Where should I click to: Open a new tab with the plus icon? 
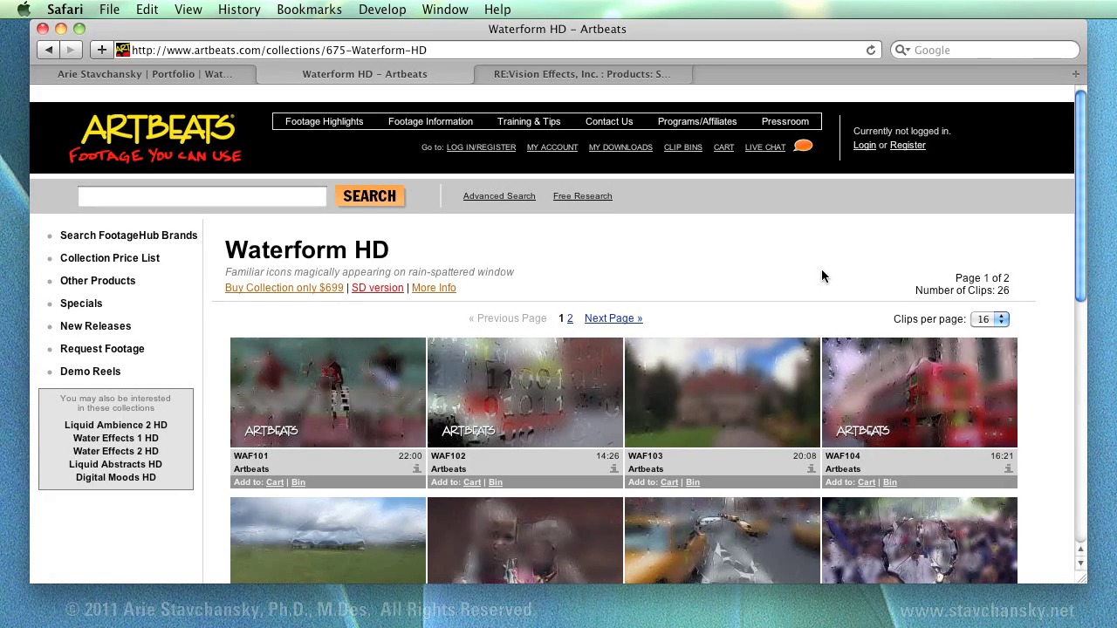click(x=1075, y=74)
